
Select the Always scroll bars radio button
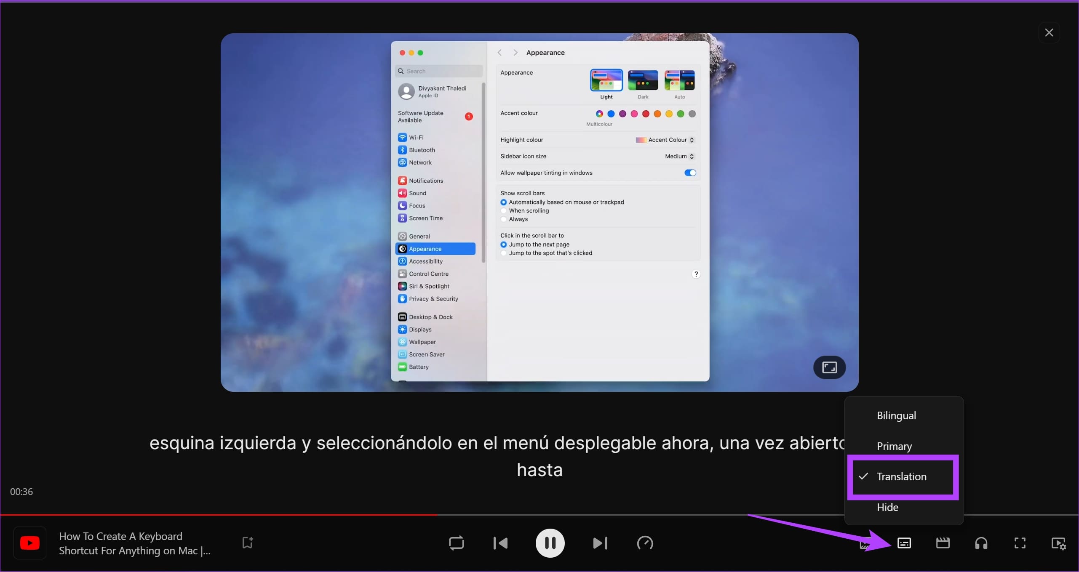pos(503,219)
